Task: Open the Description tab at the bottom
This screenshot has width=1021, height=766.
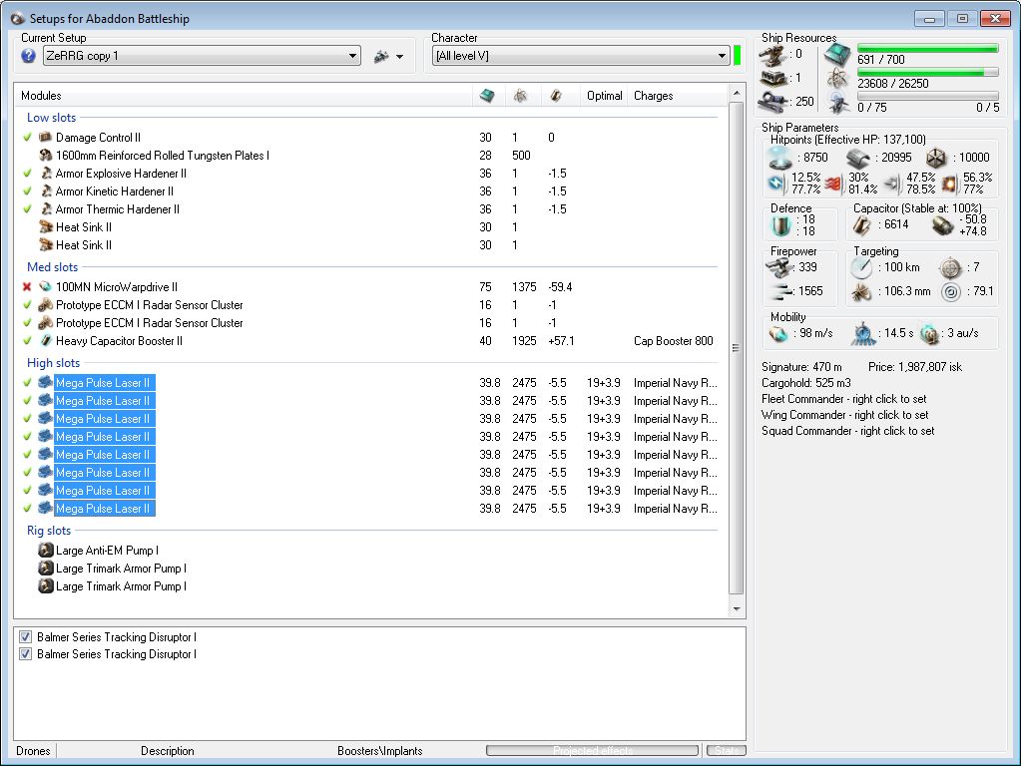Action: [168, 751]
